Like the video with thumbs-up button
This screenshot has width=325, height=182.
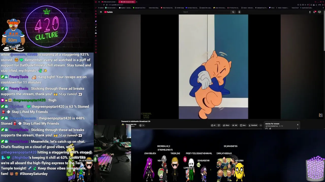[x=214, y=125]
